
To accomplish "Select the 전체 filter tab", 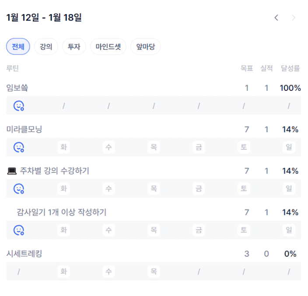I will click(18, 47).
